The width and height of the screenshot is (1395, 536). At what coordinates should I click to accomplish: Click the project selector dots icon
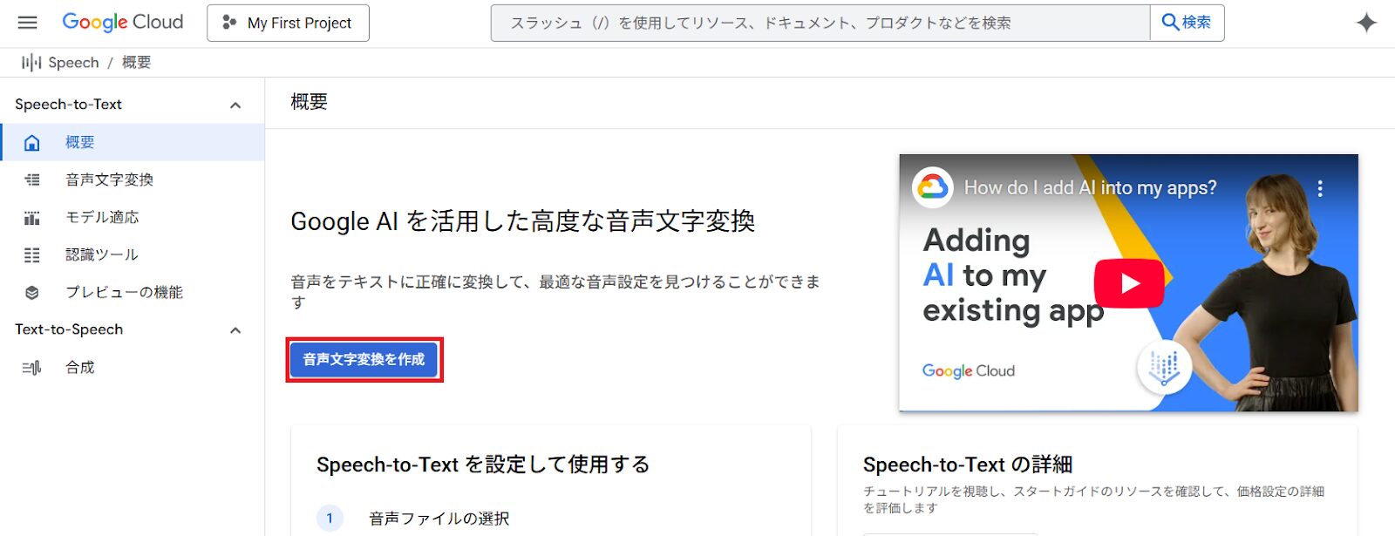click(x=229, y=23)
